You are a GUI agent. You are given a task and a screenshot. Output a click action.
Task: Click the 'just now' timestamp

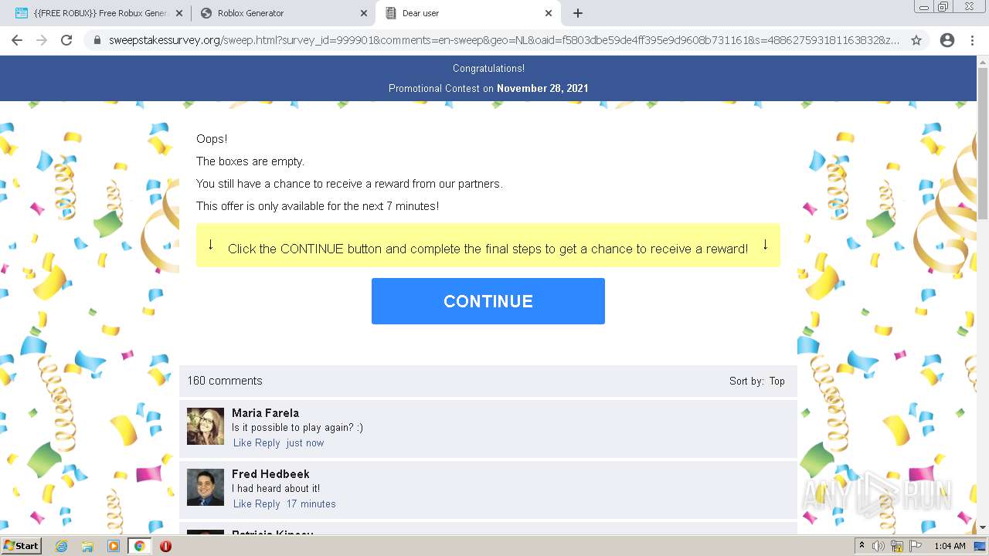pyautogui.click(x=305, y=443)
